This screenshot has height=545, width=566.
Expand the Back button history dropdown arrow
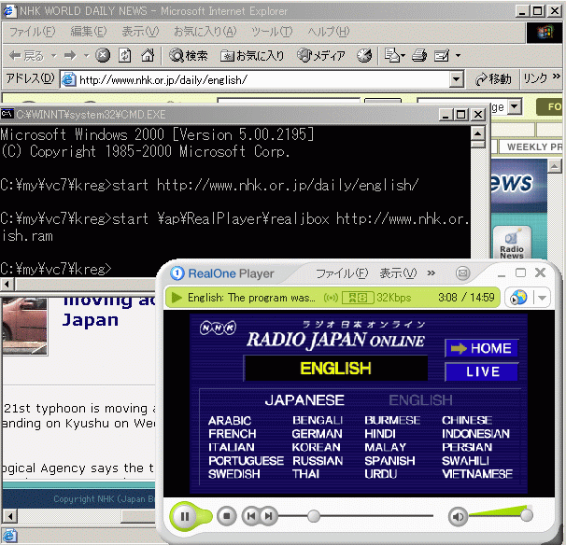(54, 56)
